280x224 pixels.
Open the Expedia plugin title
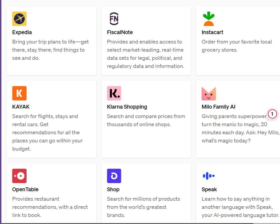click(22, 32)
